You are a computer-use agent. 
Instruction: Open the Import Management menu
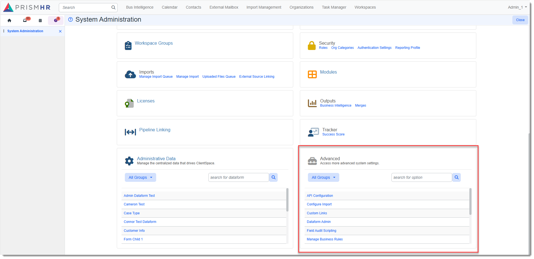point(264,7)
